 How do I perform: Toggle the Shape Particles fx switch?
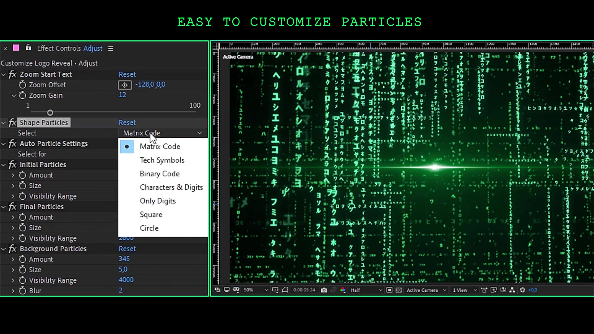[x=13, y=122]
